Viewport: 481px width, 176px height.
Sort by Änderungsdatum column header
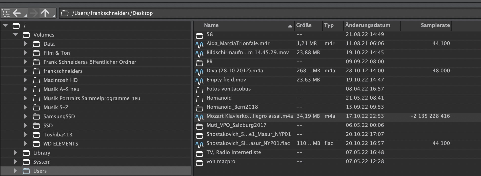[368, 25]
